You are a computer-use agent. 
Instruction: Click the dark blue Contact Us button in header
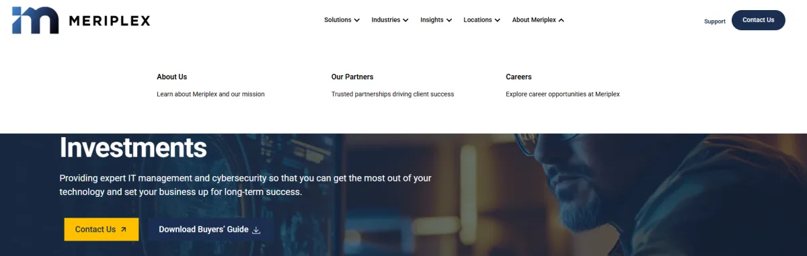pos(759,20)
